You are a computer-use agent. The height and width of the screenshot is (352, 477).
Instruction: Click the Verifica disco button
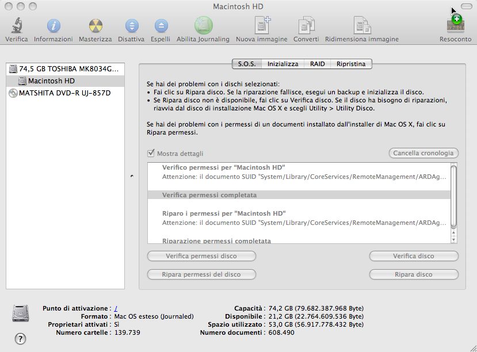tap(414, 256)
